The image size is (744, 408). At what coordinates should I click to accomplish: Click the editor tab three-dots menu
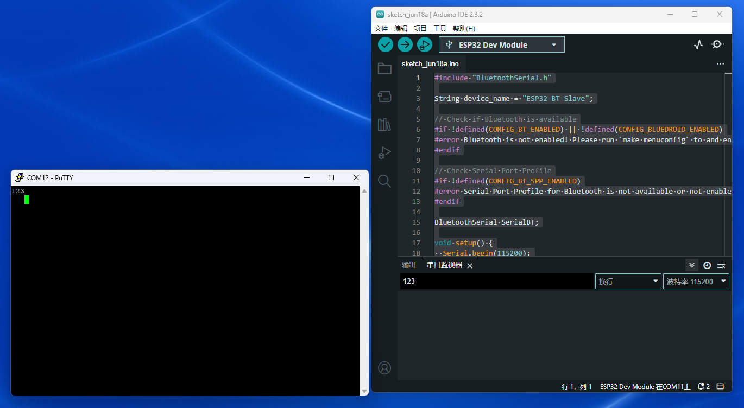(x=720, y=63)
